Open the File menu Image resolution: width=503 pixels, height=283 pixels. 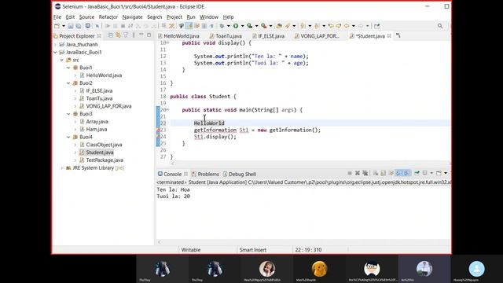[57, 17]
